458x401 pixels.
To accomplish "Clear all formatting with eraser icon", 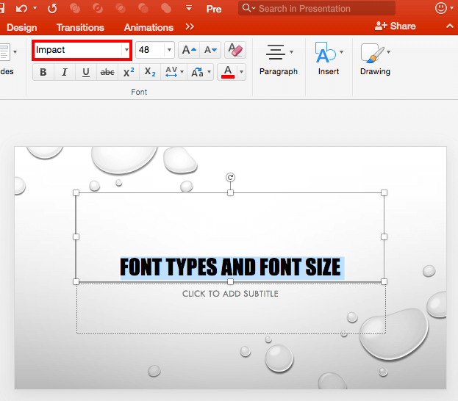I will [235, 50].
